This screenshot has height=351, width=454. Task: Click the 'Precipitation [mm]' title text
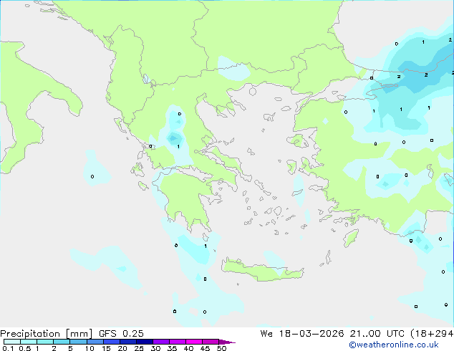tap(47, 334)
